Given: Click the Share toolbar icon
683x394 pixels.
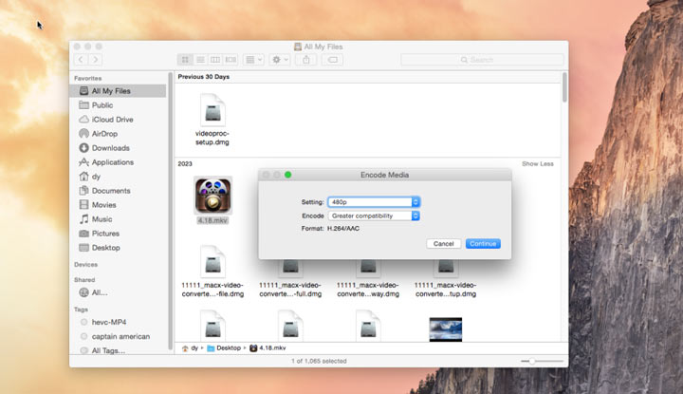Looking at the screenshot, I should [x=306, y=60].
